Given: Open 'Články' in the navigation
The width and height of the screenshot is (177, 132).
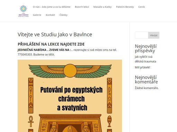Looking at the screenshot, I should pyautogui.click(x=64, y=15).
